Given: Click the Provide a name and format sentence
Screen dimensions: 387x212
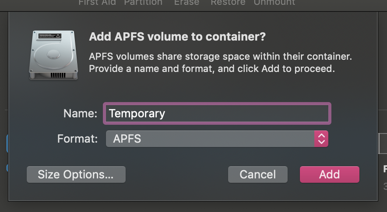Looking at the screenshot, I should (x=212, y=68).
